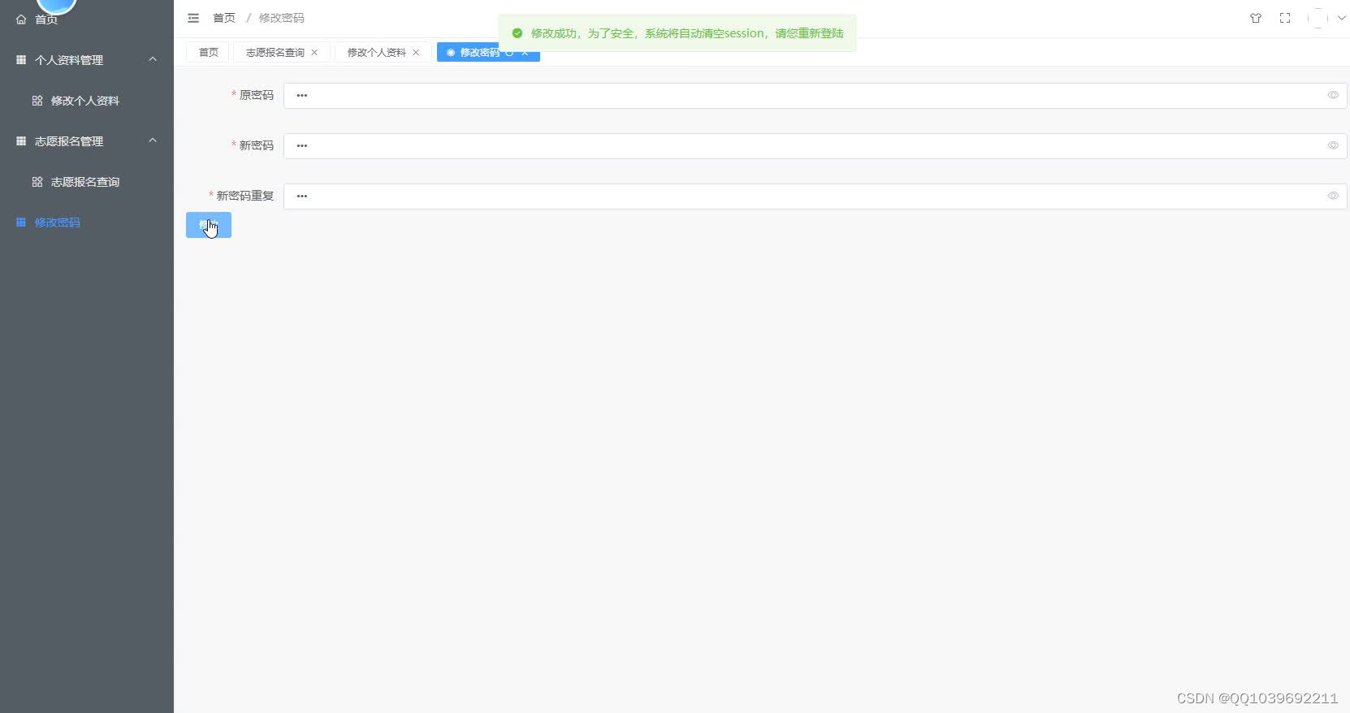Focus the 原密码 input field

point(815,95)
